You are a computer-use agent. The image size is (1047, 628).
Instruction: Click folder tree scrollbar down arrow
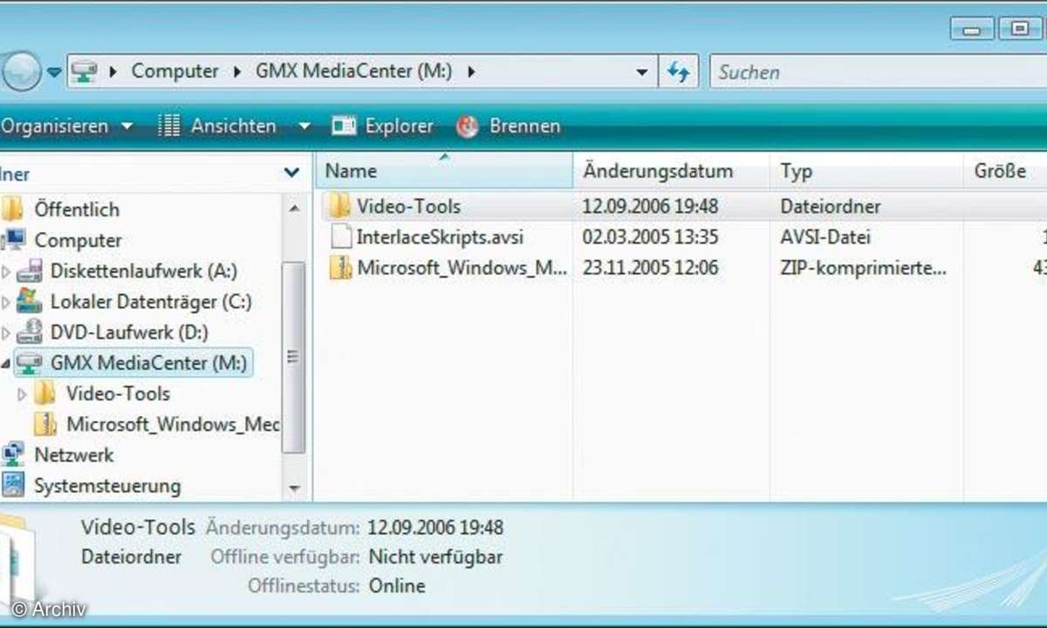point(294,488)
